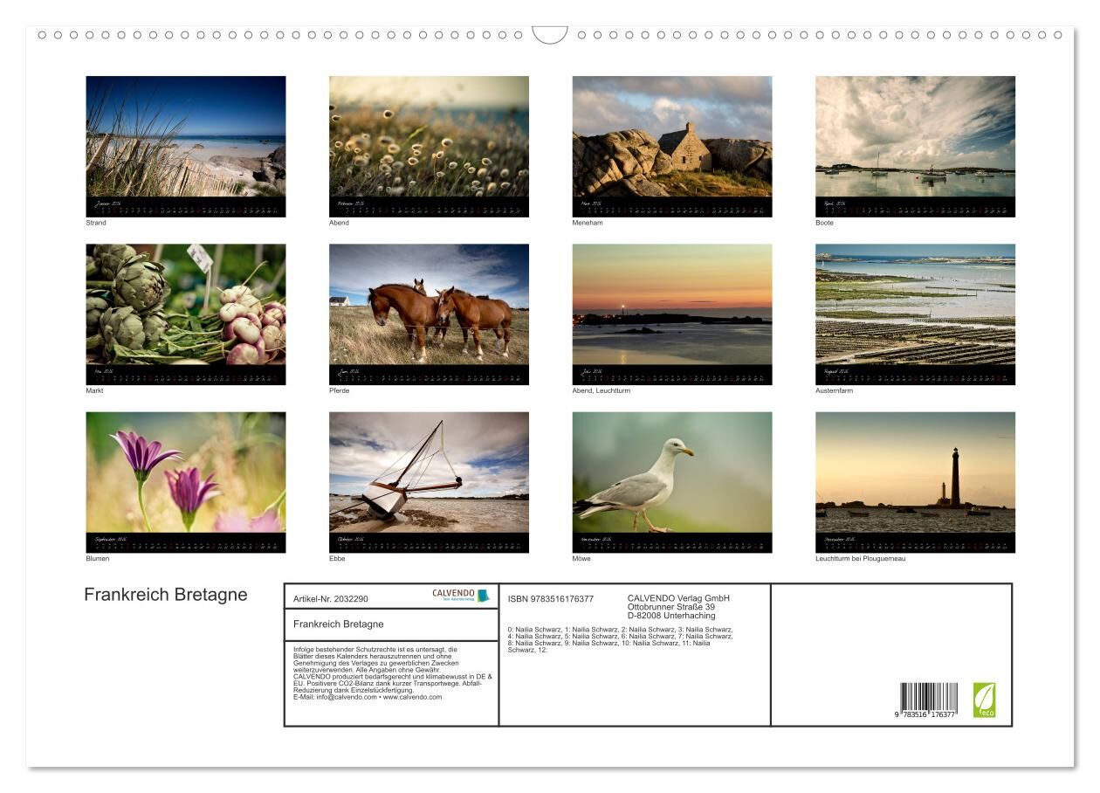Click the ISBN 9783516176377 text

click(x=550, y=599)
